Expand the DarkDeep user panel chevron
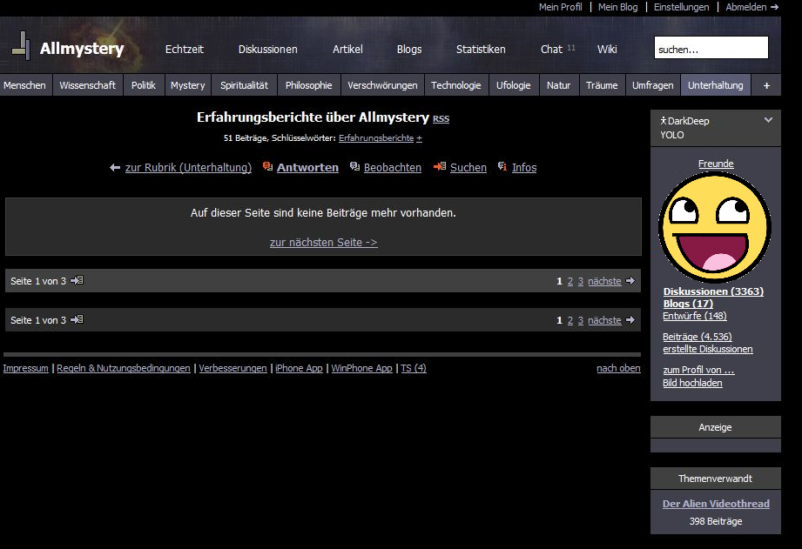 [768, 120]
